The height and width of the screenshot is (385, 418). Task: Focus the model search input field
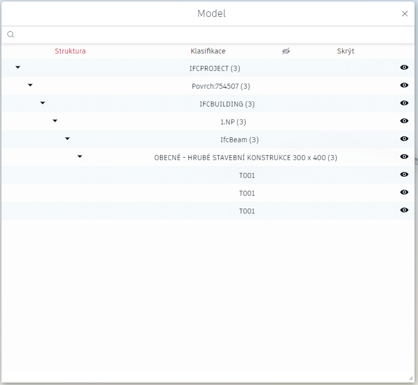click(x=209, y=35)
